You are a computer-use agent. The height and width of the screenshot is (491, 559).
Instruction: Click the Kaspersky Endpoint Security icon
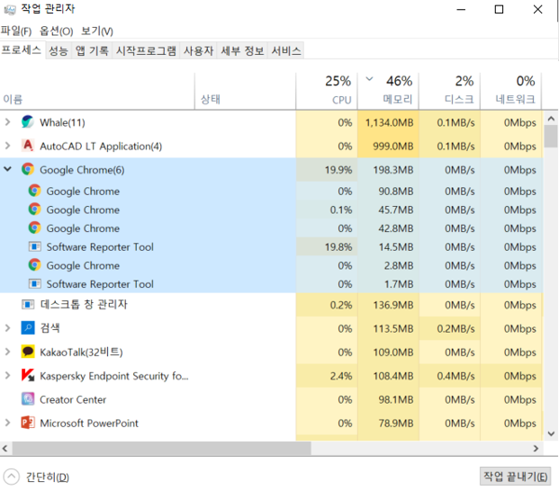point(28,375)
